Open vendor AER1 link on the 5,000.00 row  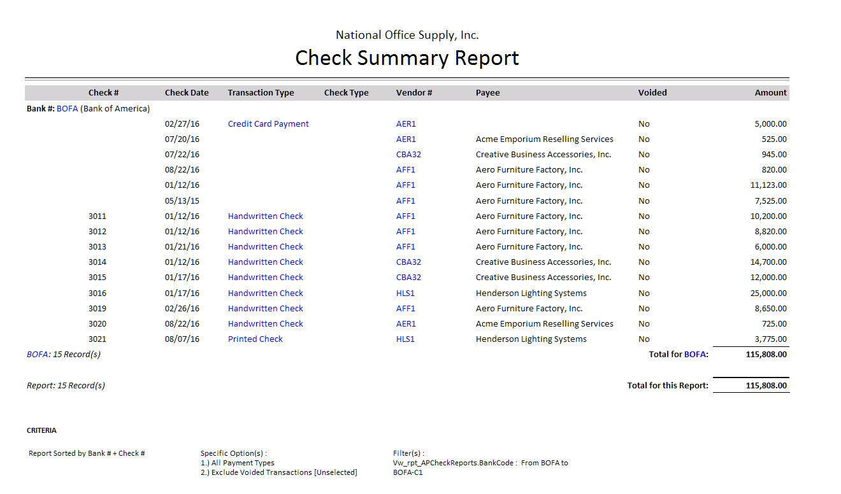point(406,124)
